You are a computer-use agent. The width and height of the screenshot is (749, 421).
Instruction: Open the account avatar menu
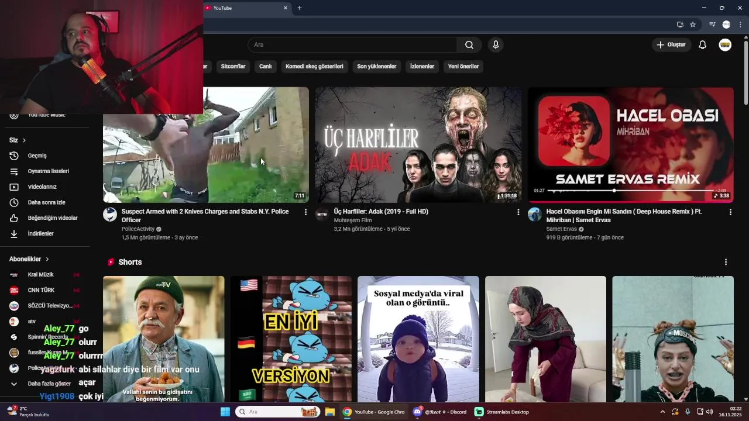(x=725, y=45)
